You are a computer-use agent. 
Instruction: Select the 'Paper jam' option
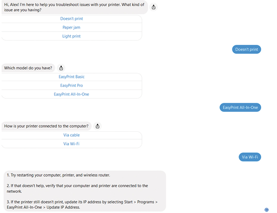[x=72, y=27]
